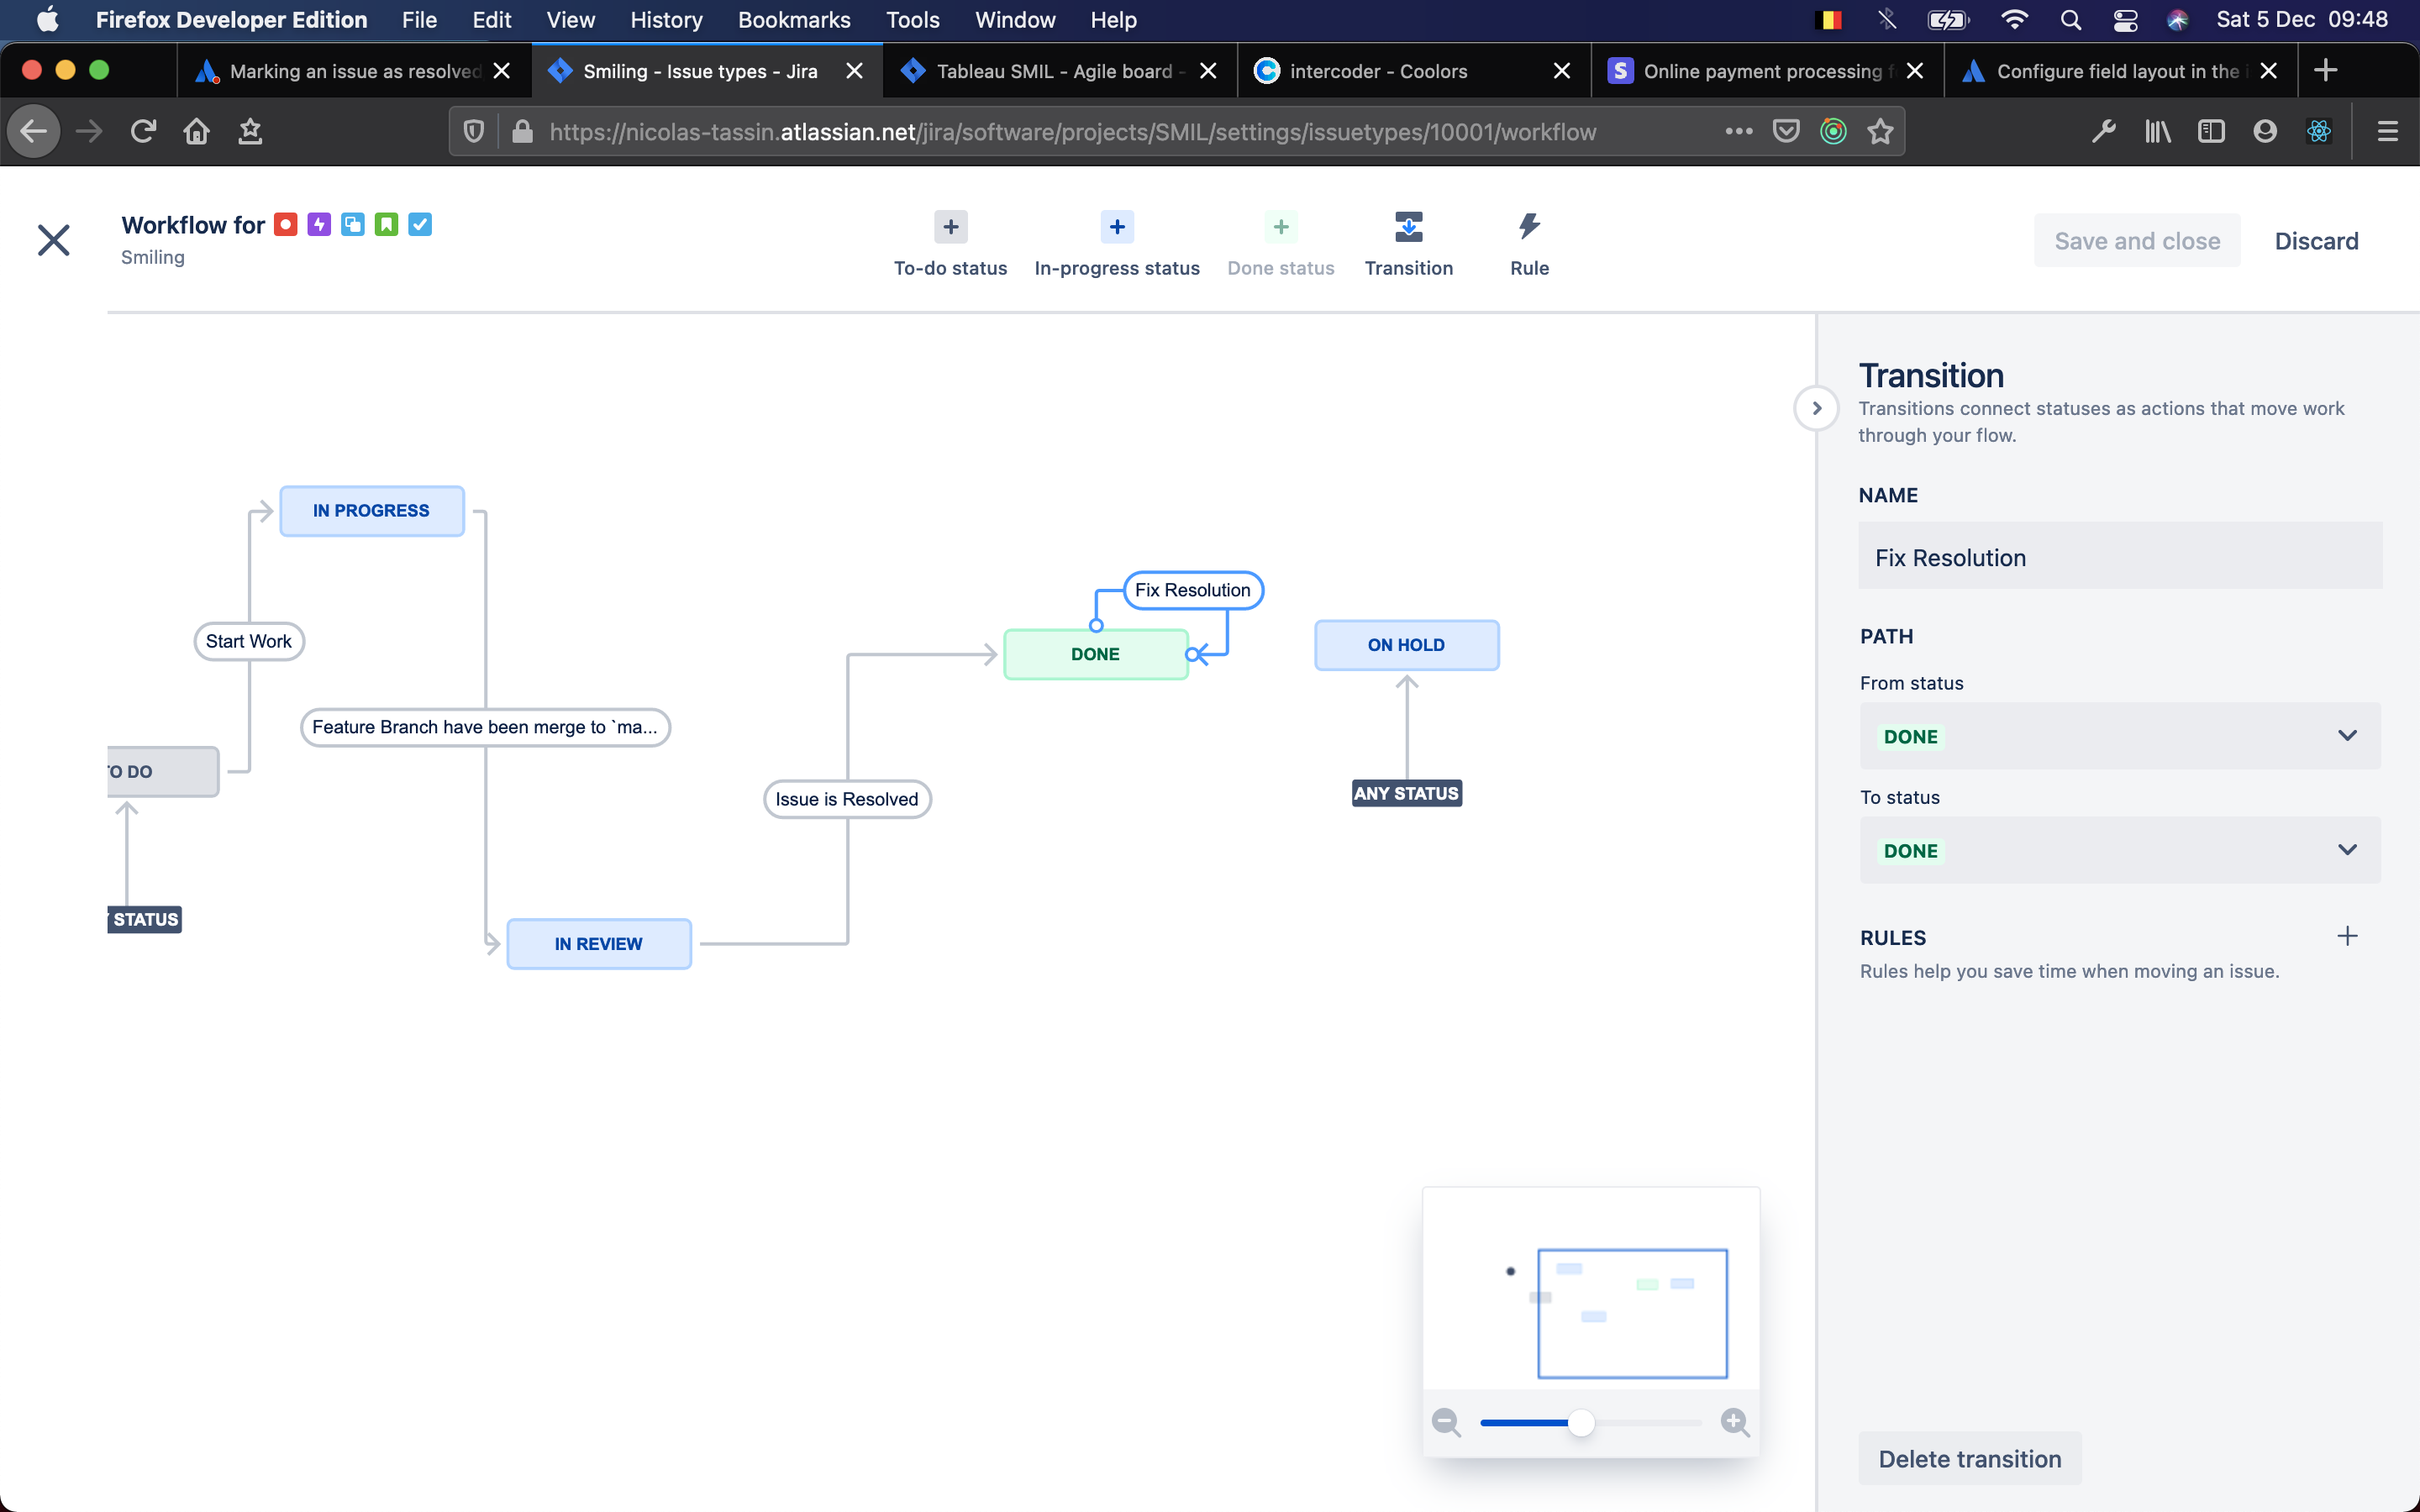Viewport: 2420px width, 1512px height.
Task: Click Discard button
Action: point(2315,241)
